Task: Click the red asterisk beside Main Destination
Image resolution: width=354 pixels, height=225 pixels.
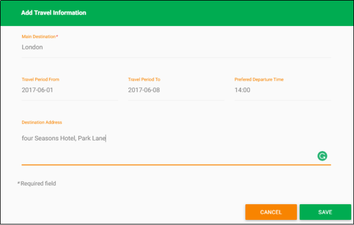Action: pyautogui.click(x=57, y=36)
